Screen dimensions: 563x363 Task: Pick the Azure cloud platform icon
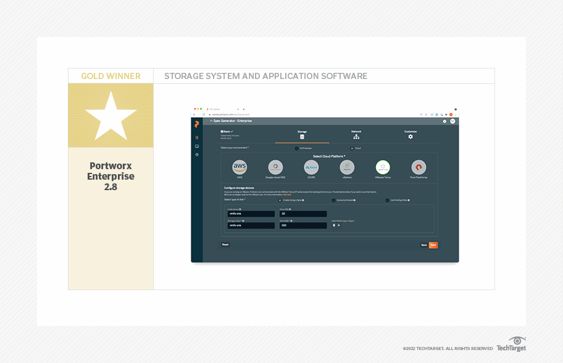coord(311,167)
